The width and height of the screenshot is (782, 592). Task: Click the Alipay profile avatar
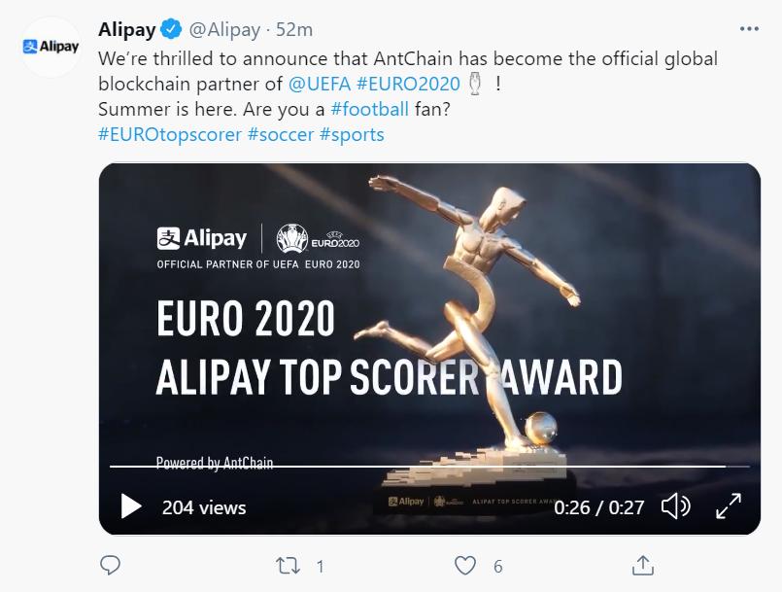(x=51, y=47)
